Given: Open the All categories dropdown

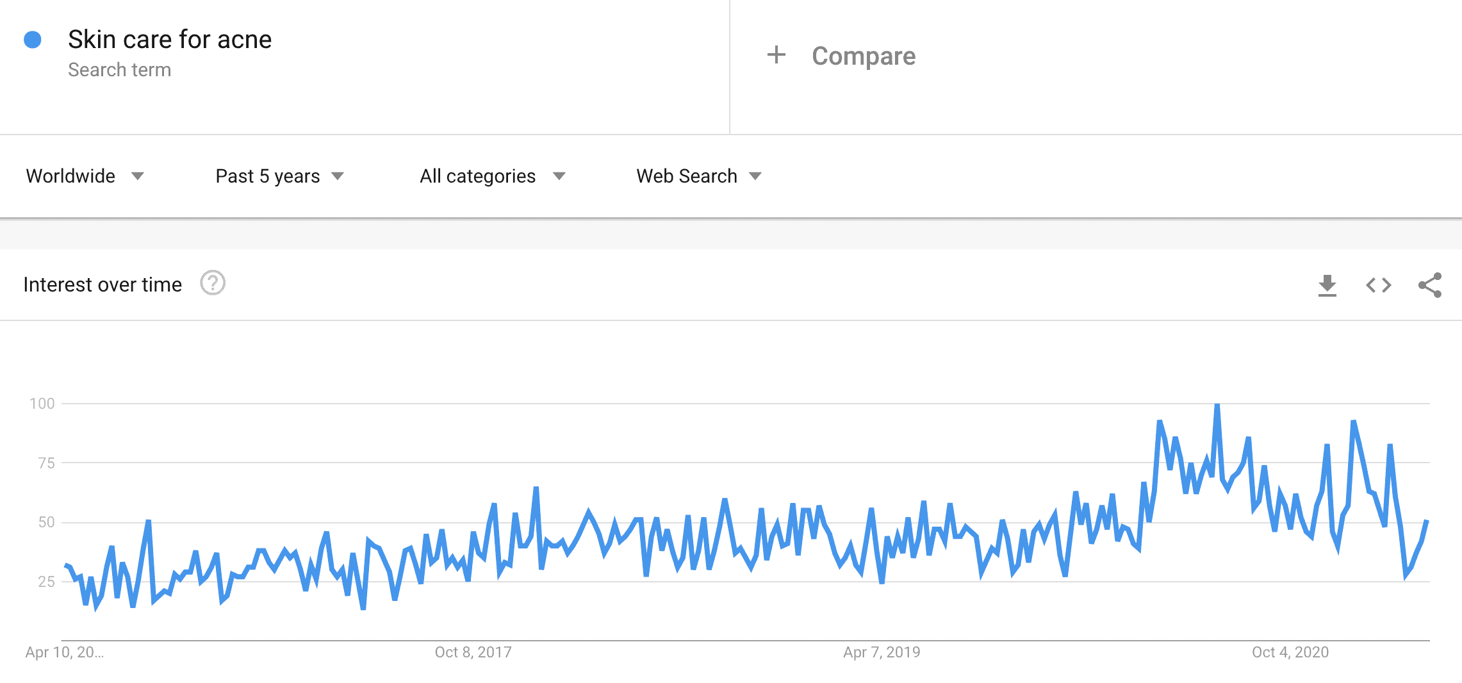Looking at the screenshot, I should click(x=492, y=176).
